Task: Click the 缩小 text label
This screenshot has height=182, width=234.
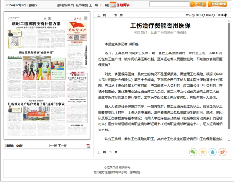Action: point(198,15)
